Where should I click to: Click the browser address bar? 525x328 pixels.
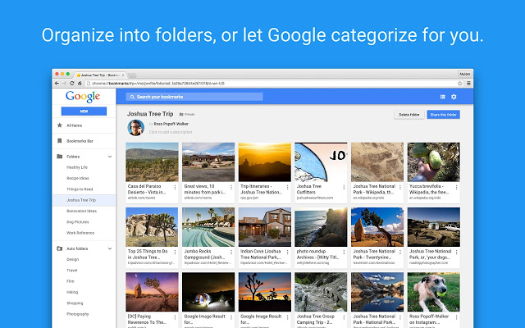pos(271,84)
